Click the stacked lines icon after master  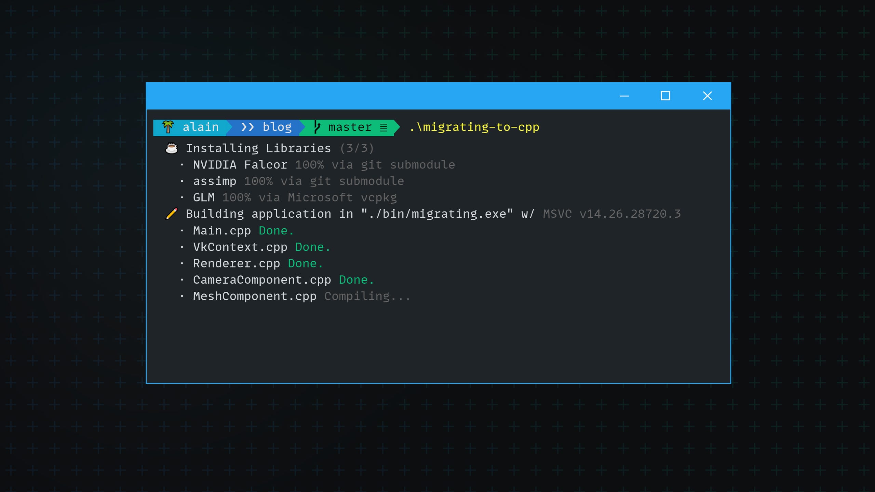coord(383,127)
